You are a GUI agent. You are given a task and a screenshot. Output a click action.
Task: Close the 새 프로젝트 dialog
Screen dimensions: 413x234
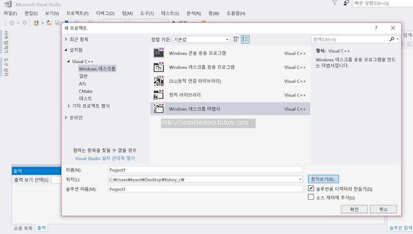coord(393,28)
